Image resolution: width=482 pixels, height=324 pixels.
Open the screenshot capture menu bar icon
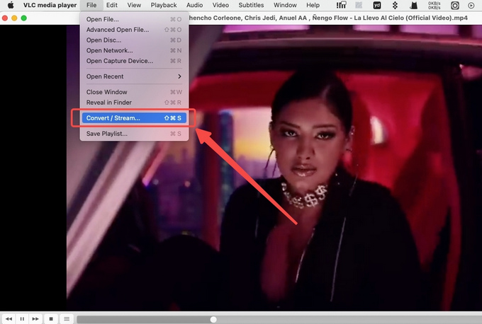point(455,5)
